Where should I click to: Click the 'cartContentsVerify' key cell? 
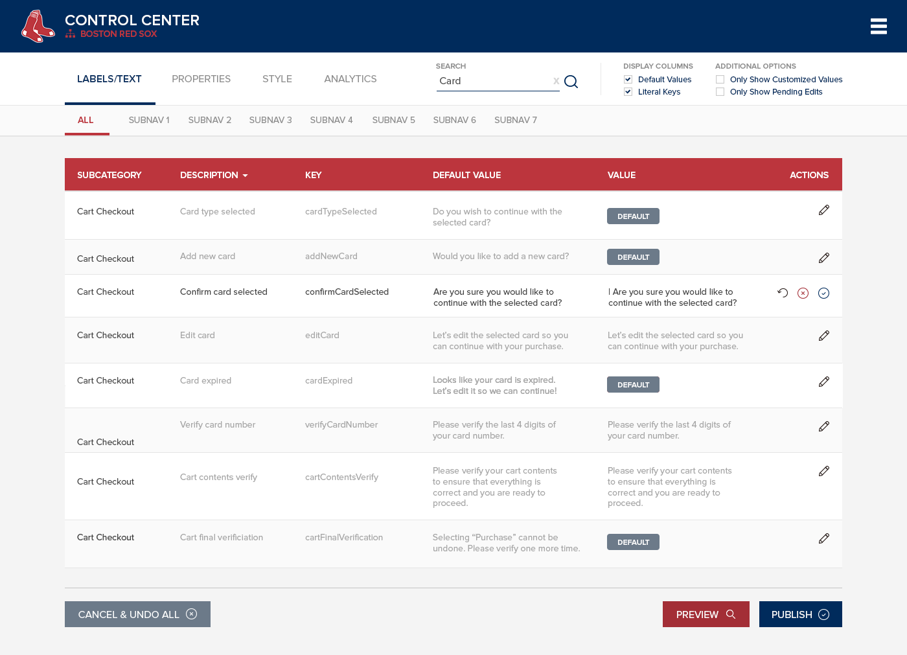341,477
